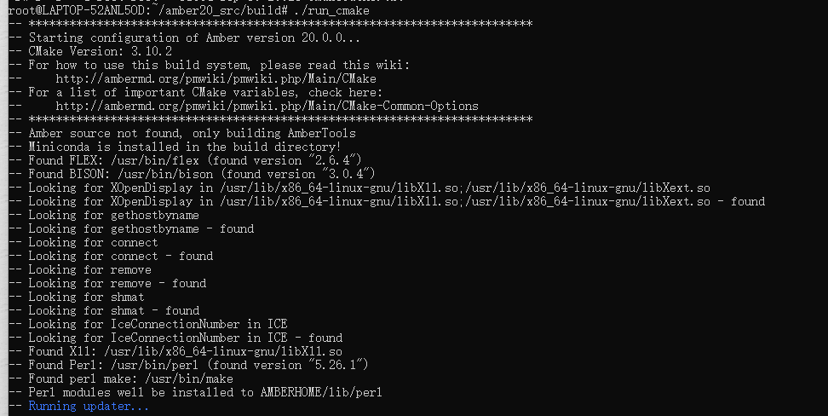Click the "Found X11" libX11.so line
Screen dimensions: 828x416
click(x=185, y=351)
